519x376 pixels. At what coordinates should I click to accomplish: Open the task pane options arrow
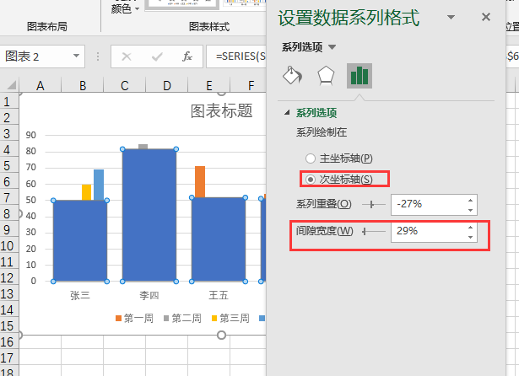[x=452, y=17]
